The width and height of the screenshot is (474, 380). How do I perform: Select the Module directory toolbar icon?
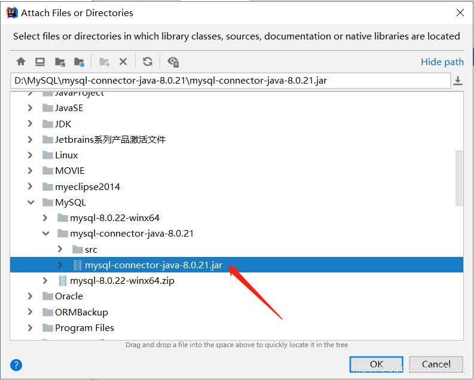click(79, 62)
